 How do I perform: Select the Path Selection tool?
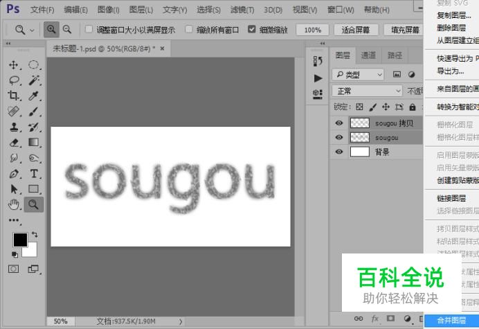tap(14, 189)
